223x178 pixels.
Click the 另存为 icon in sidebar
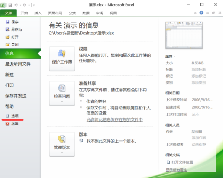pos(7,29)
